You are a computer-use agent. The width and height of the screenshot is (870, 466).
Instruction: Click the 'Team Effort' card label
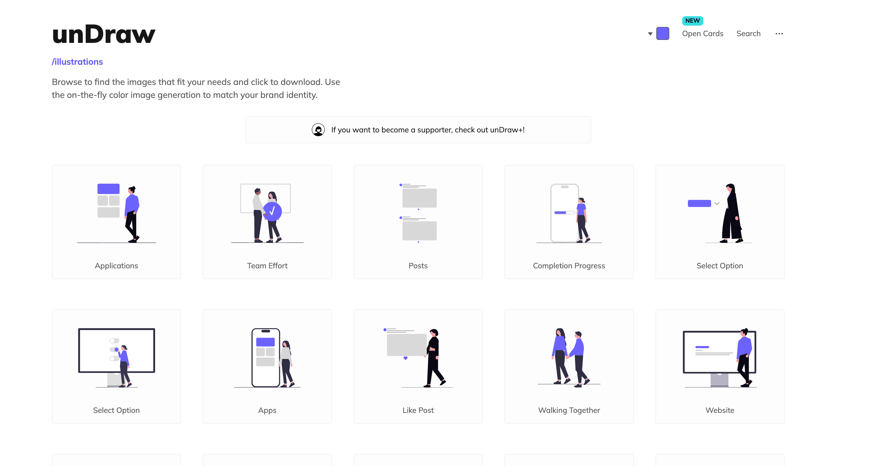tap(267, 266)
